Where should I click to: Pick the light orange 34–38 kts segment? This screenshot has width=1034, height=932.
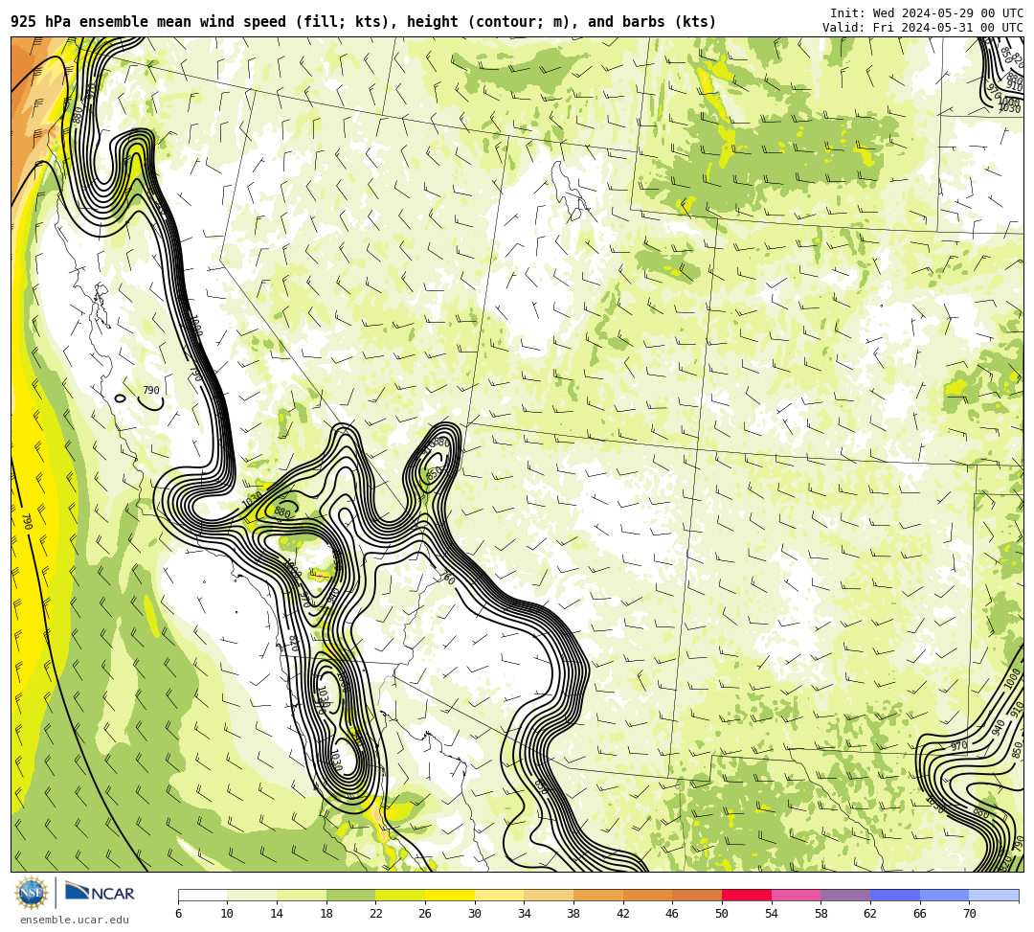[549, 895]
